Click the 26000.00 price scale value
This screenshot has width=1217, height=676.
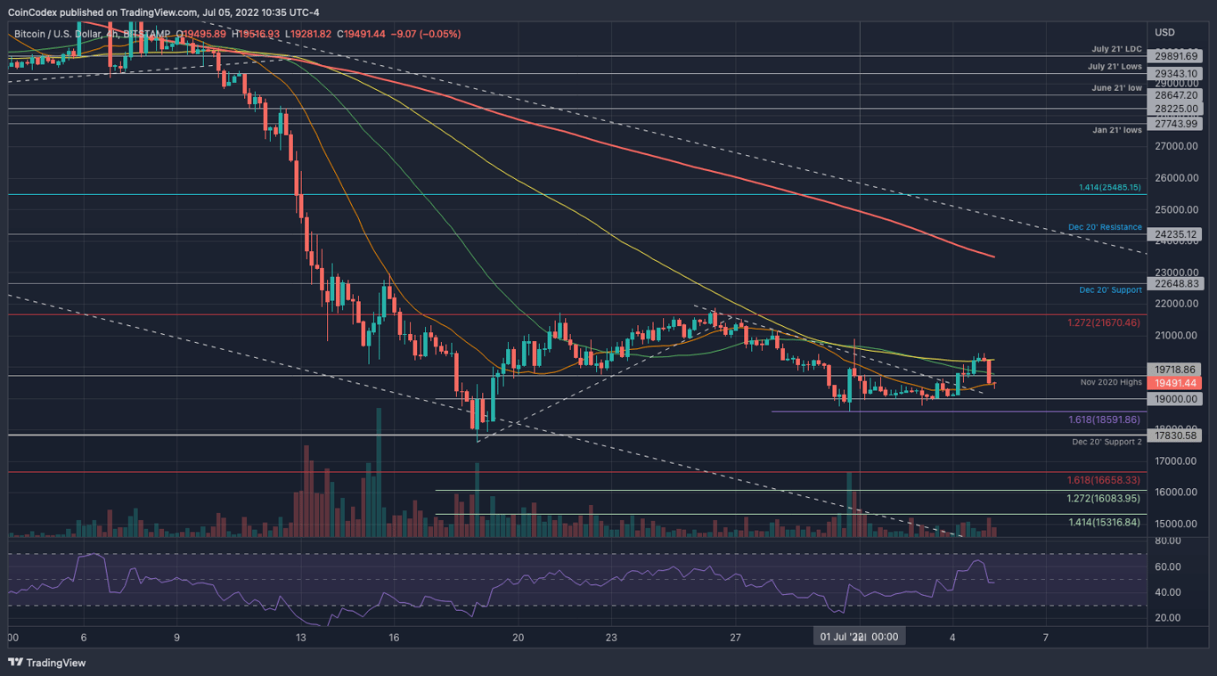(x=1176, y=178)
